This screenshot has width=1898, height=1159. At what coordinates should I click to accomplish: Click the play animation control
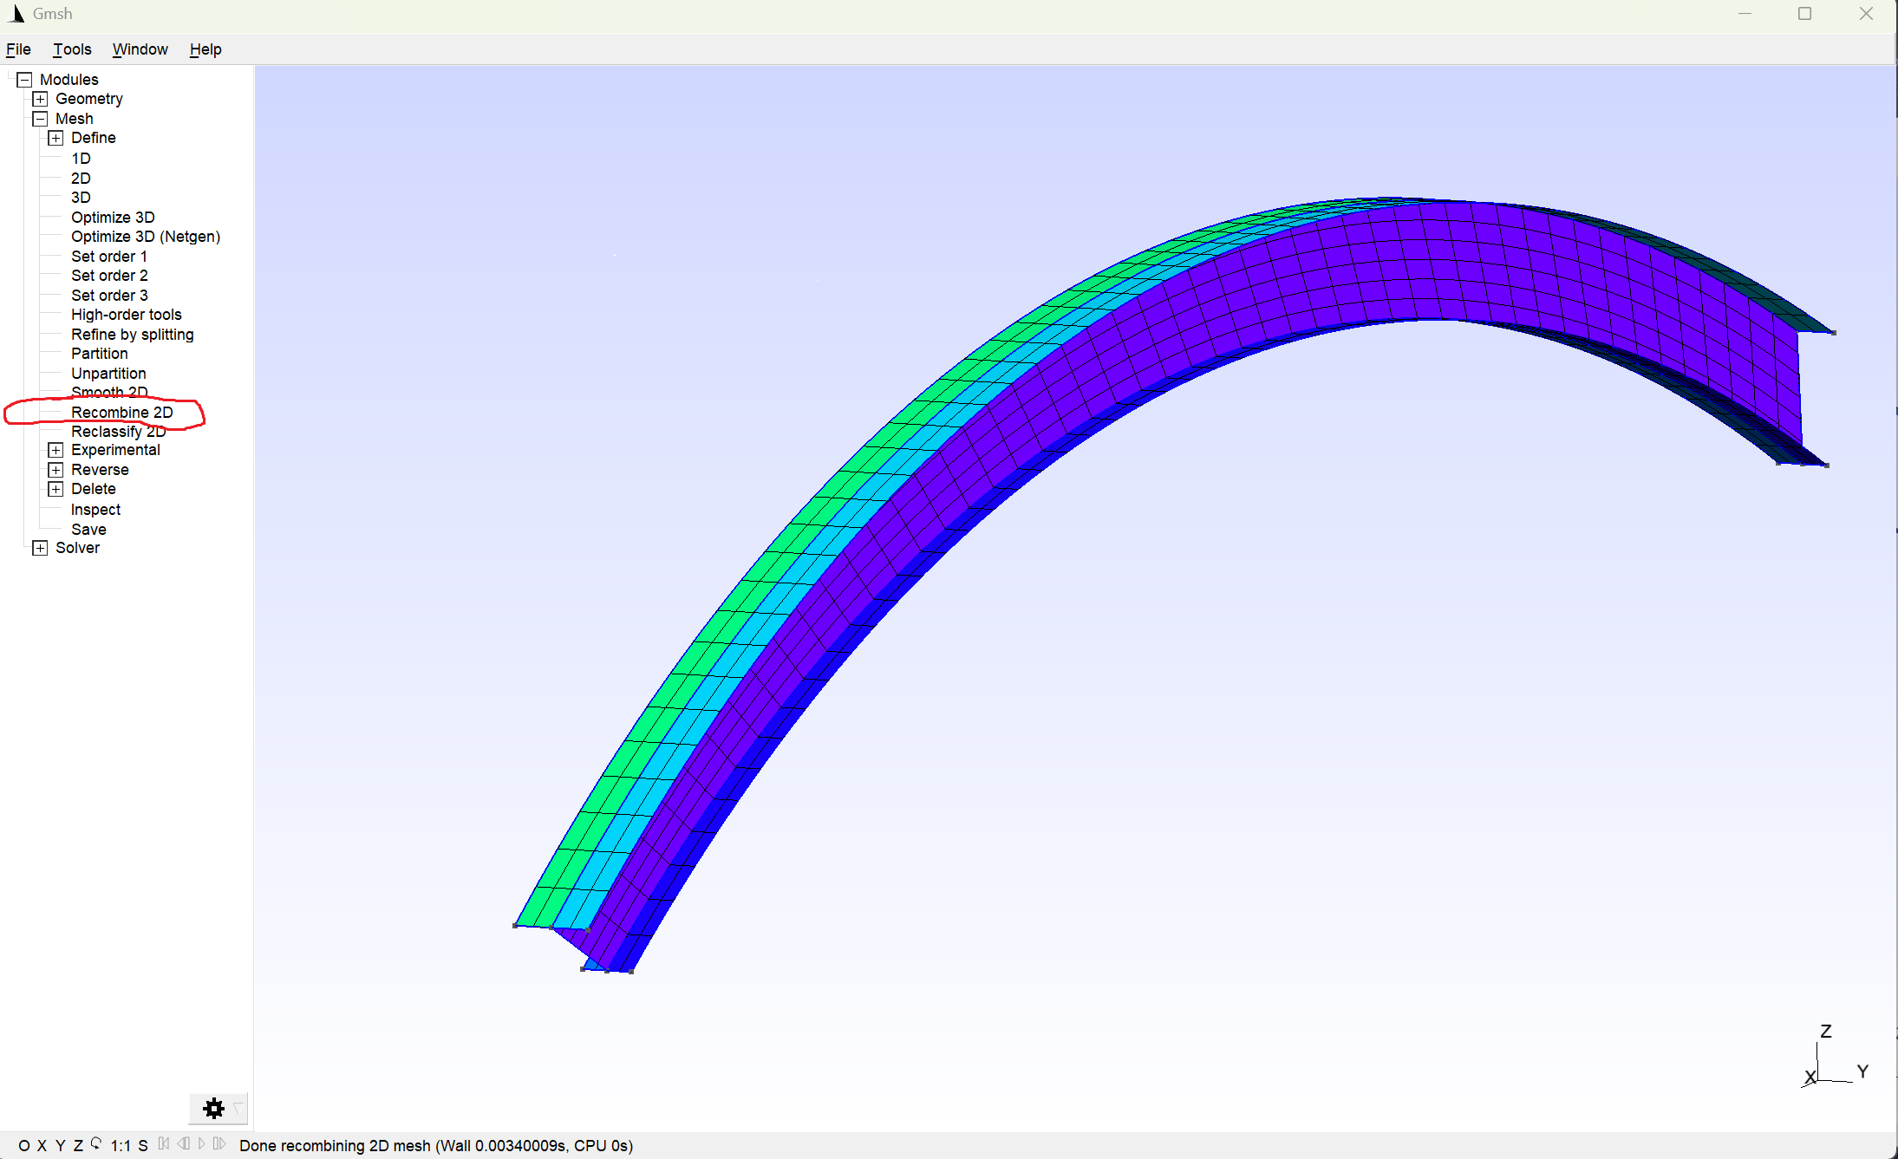(x=202, y=1144)
